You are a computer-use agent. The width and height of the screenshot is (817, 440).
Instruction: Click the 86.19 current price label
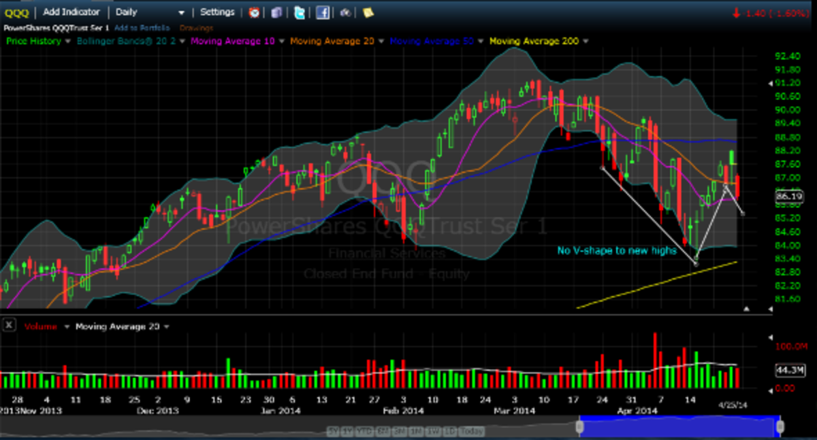tap(788, 197)
